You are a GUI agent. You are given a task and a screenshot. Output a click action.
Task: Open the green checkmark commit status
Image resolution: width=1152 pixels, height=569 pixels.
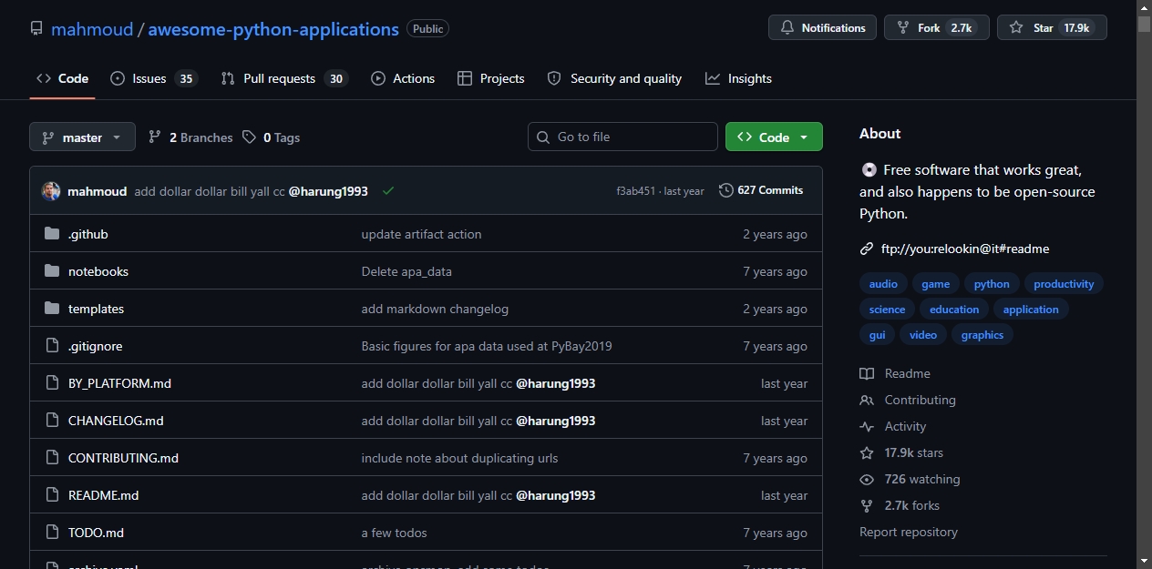tap(388, 191)
